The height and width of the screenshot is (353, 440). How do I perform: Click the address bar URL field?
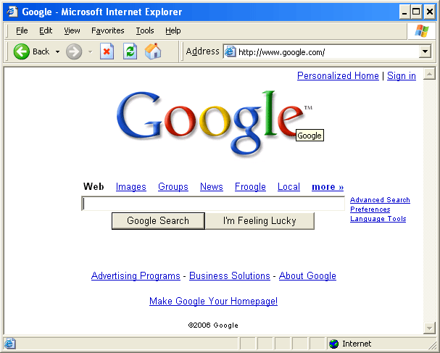tap(327, 52)
